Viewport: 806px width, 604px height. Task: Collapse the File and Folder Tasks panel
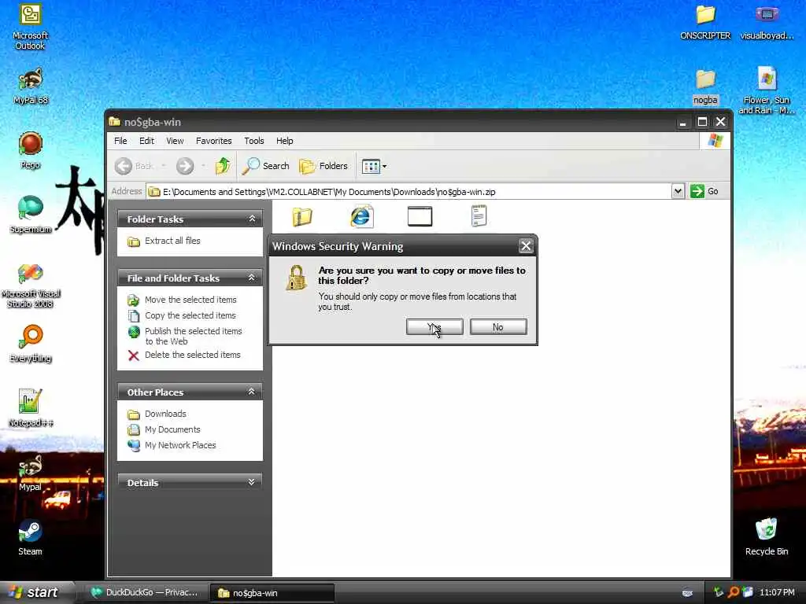pos(252,278)
